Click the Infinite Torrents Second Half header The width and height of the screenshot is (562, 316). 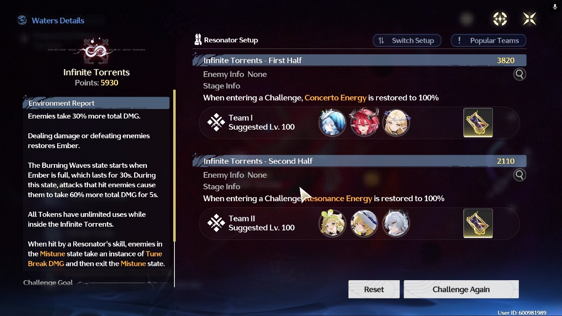(359, 161)
